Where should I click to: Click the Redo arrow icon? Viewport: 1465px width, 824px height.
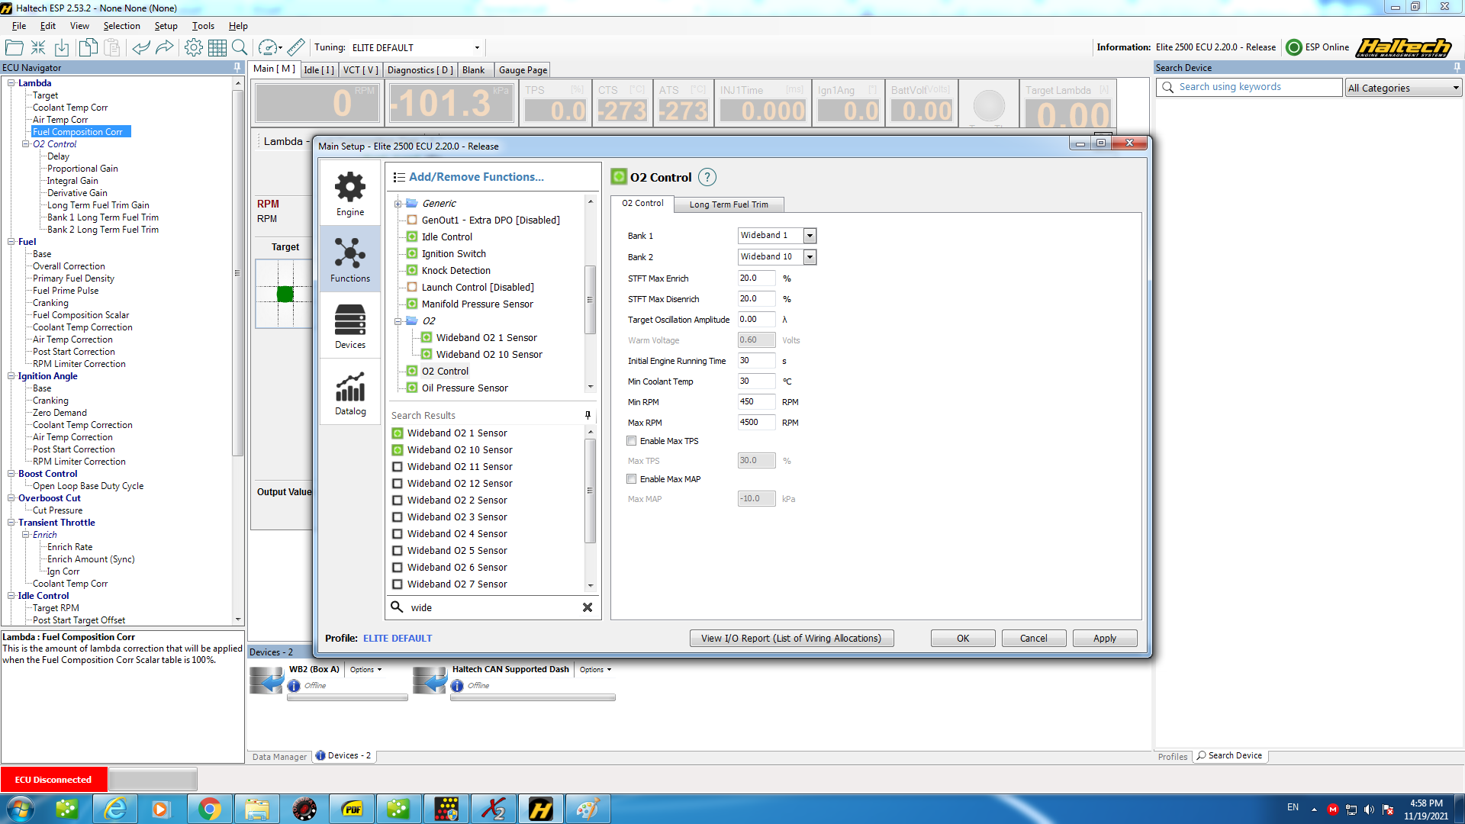165,47
